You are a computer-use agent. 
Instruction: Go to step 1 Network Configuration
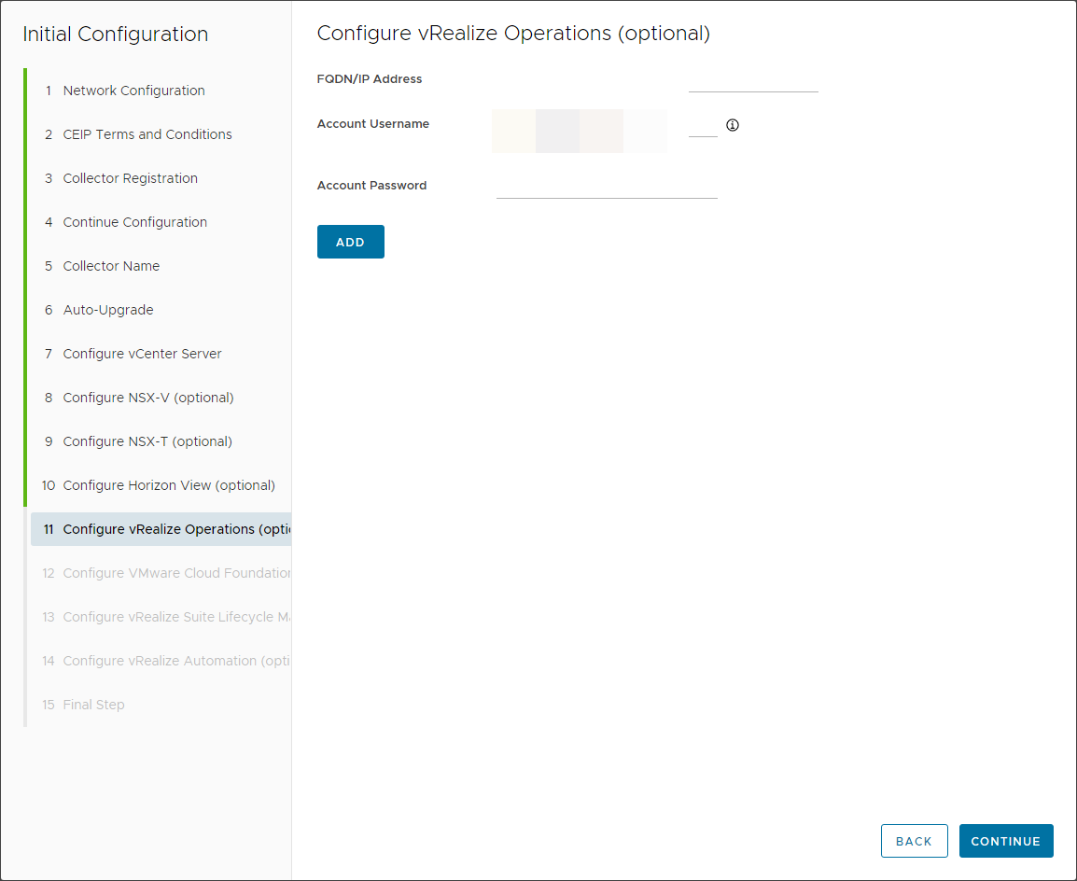[x=161, y=91]
